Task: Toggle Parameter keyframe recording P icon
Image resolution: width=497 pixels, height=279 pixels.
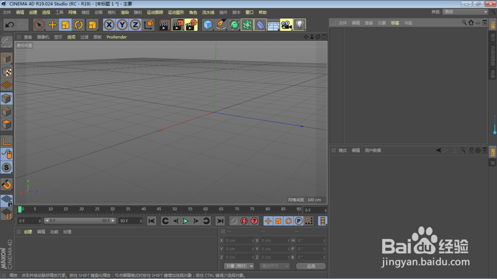Action: [x=299, y=221]
